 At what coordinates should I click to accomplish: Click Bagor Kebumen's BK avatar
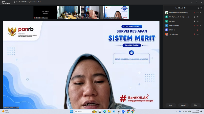tap(167, 26)
